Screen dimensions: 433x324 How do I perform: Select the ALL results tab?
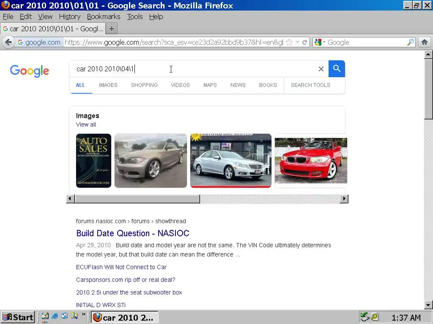[x=80, y=85]
